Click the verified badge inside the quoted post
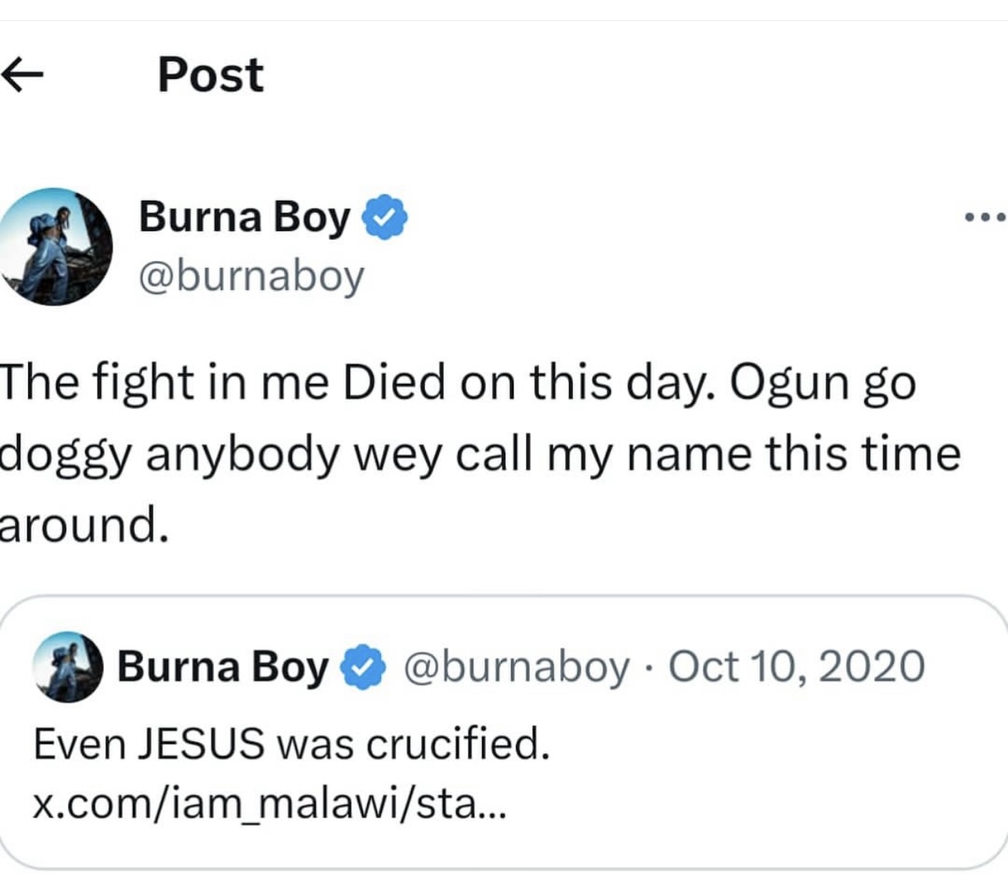The height and width of the screenshot is (883, 1008). 363,667
